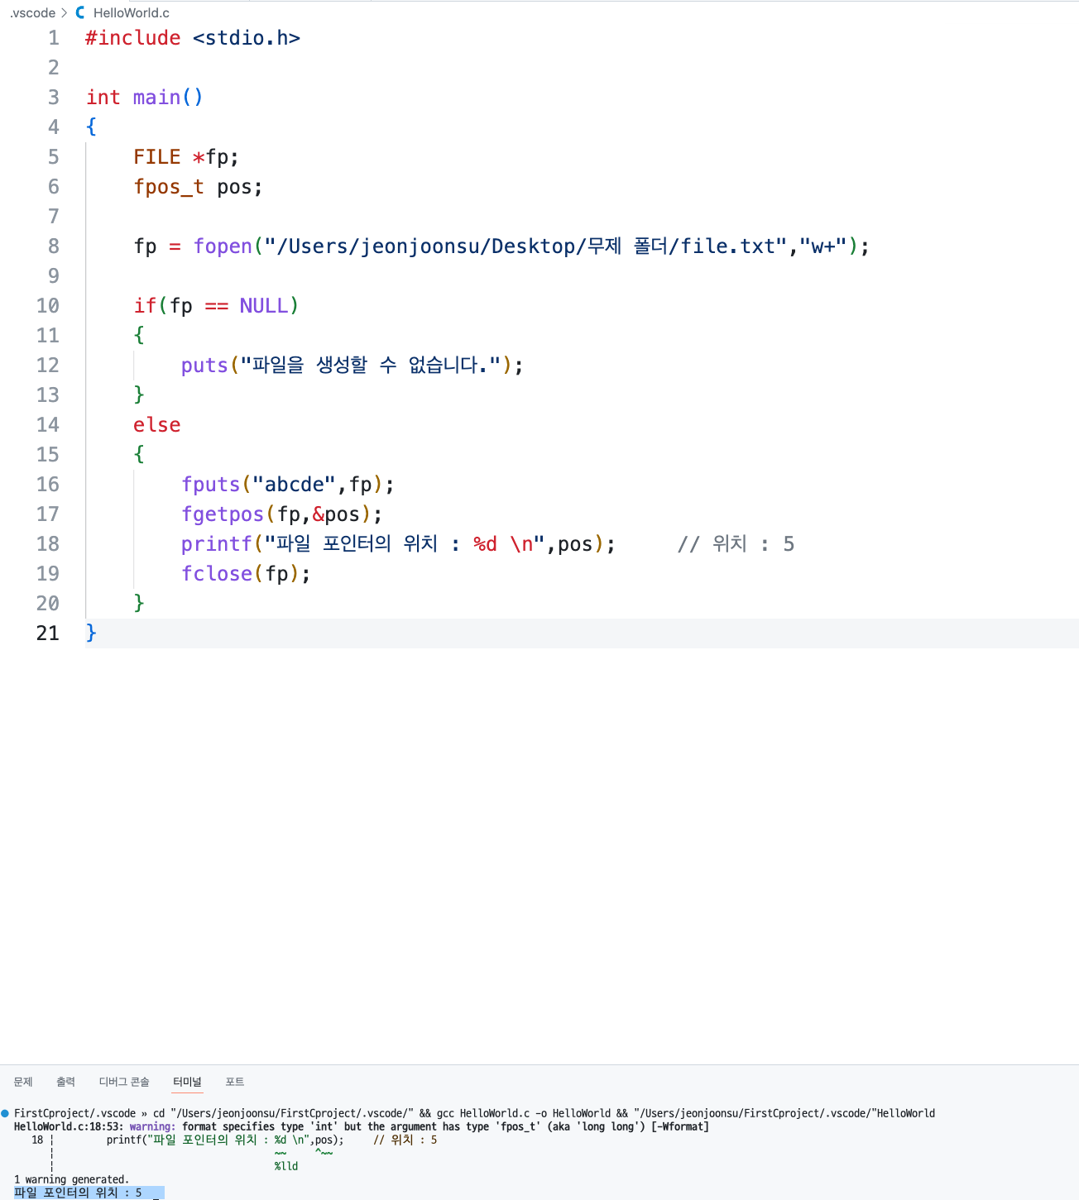Click the fpos_t type on line 6
The width and height of the screenshot is (1079, 1200).
click(169, 187)
